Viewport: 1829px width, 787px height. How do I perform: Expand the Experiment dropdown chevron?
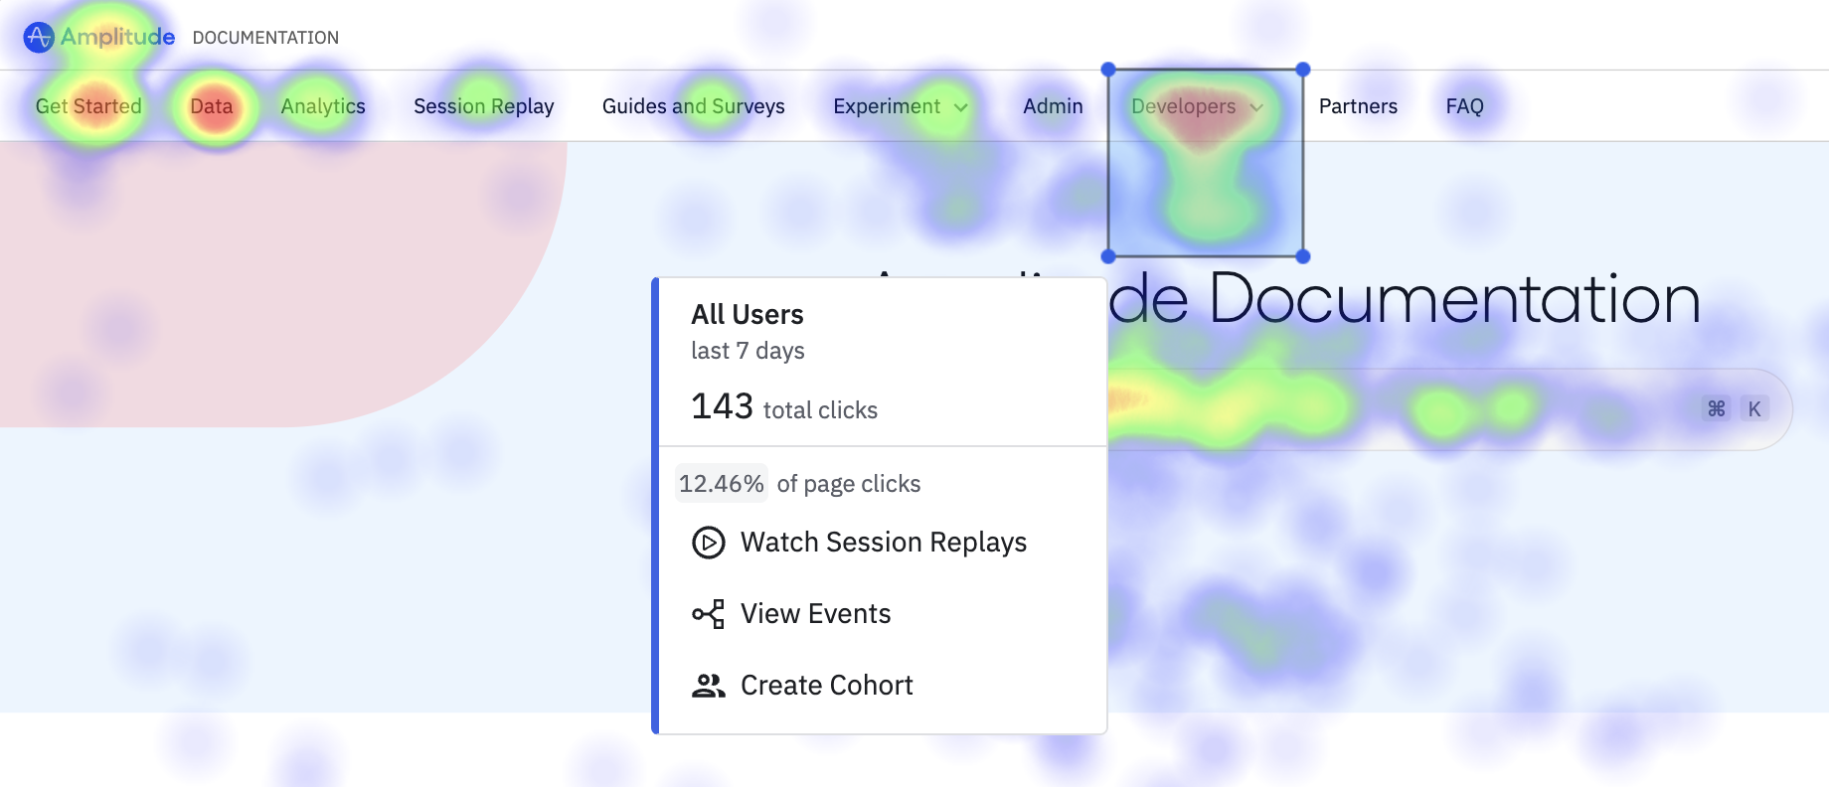tap(961, 107)
